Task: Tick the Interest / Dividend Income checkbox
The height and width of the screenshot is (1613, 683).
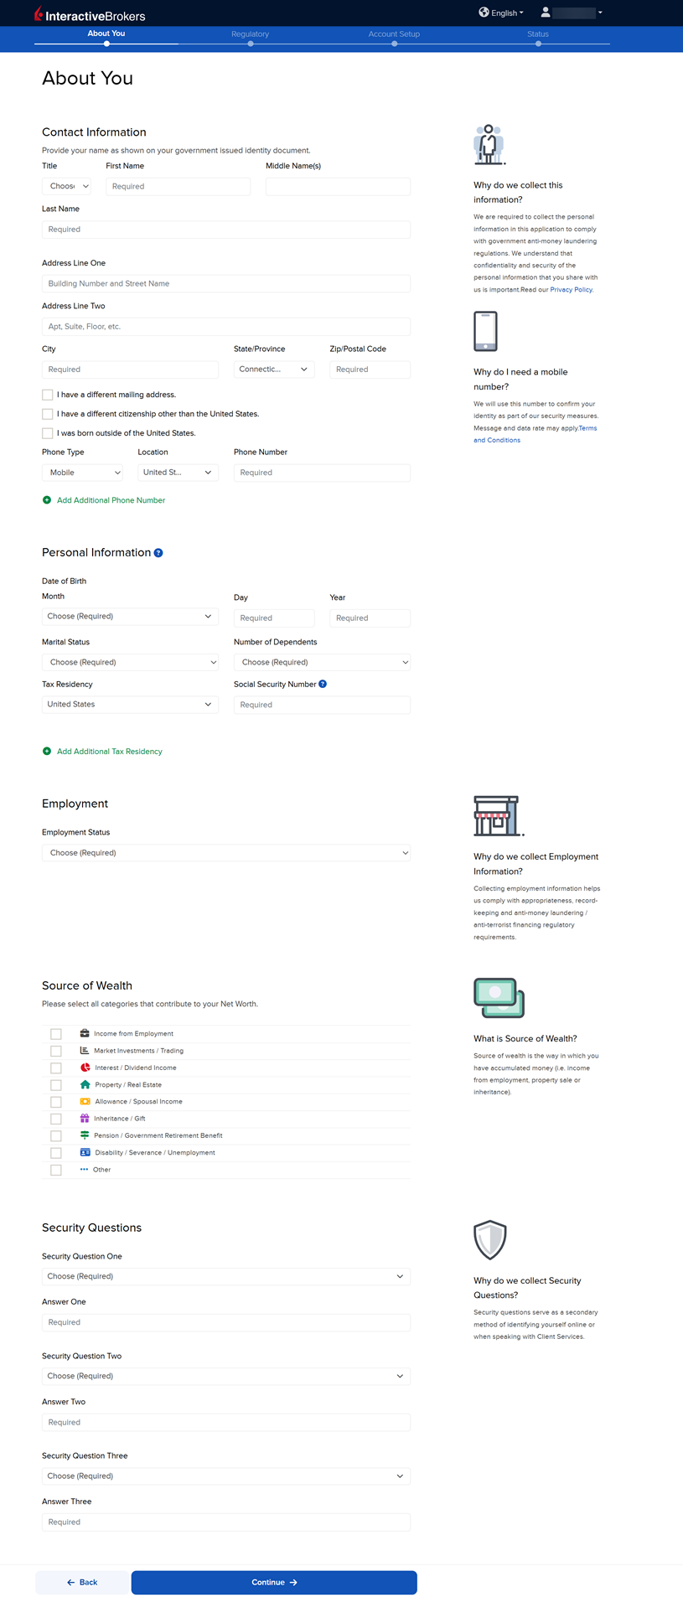Action: click(56, 1068)
